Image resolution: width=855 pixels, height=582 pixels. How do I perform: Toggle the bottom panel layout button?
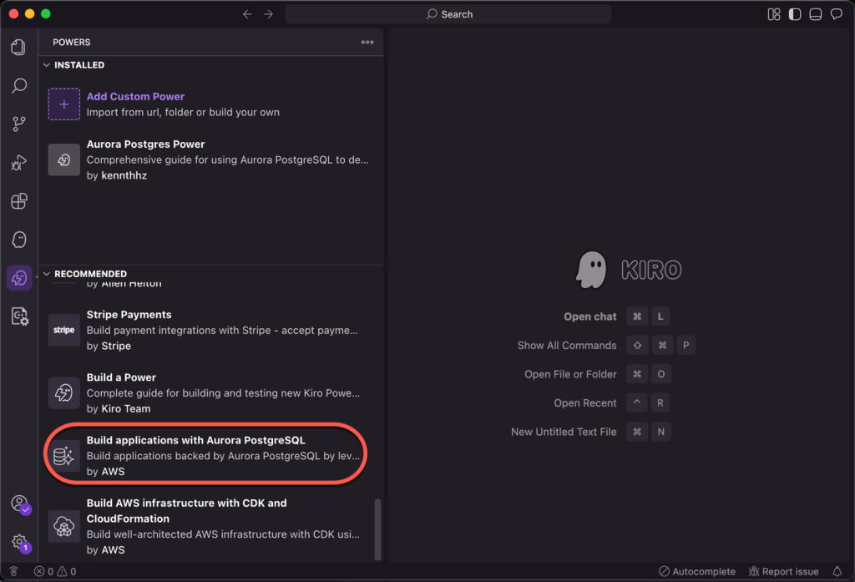coord(815,14)
